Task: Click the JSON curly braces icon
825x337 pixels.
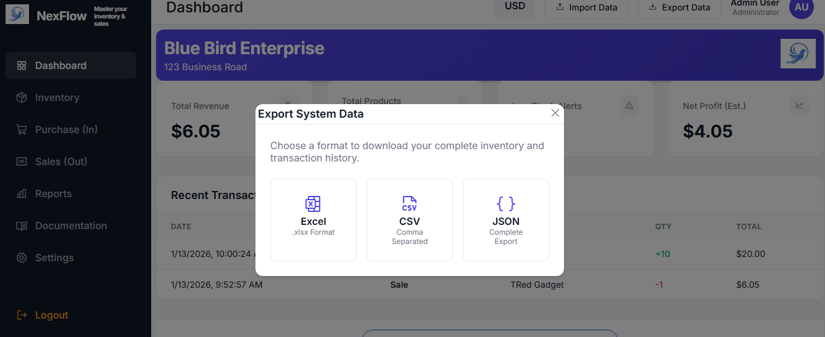Action: click(x=506, y=204)
